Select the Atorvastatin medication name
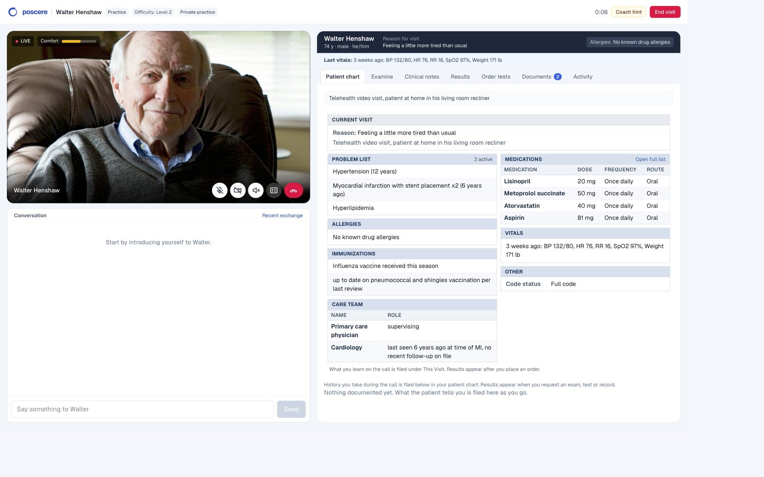 (522, 206)
